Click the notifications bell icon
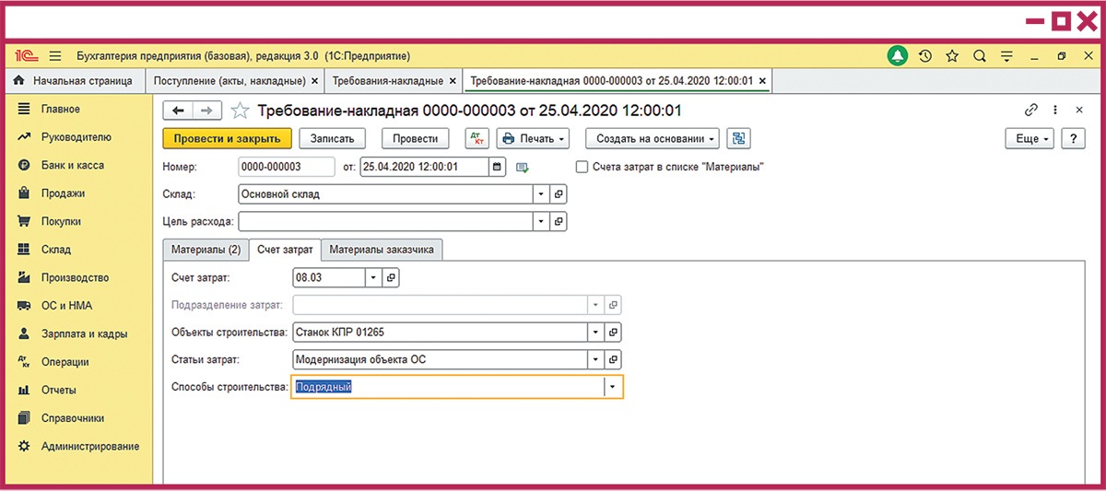The image size is (1106, 491). tap(897, 56)
